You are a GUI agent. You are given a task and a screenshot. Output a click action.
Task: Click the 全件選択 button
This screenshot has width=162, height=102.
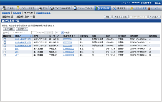click(x=9, y=29)
